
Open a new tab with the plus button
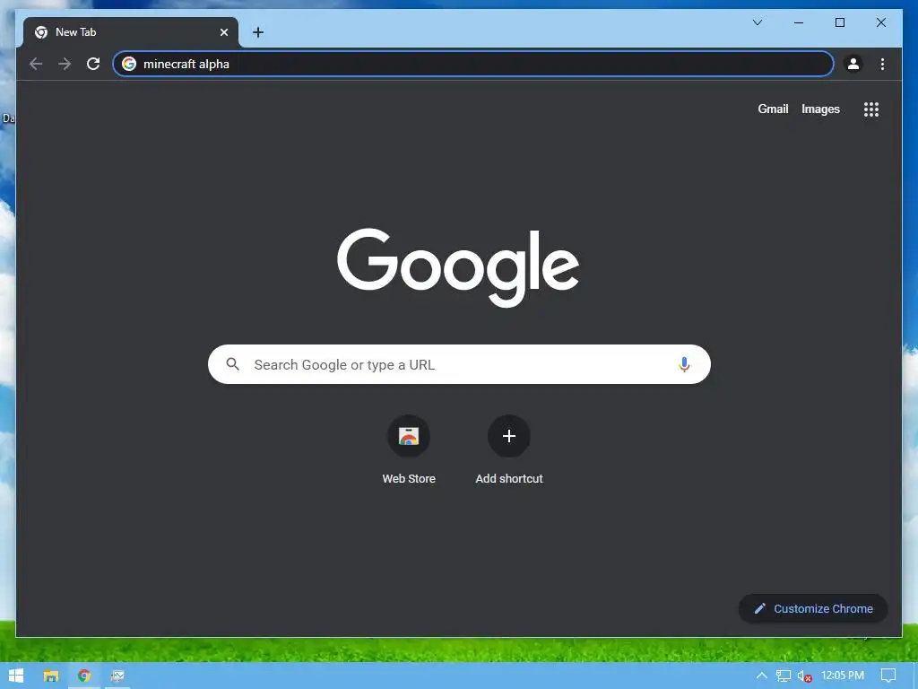point(257,32)
